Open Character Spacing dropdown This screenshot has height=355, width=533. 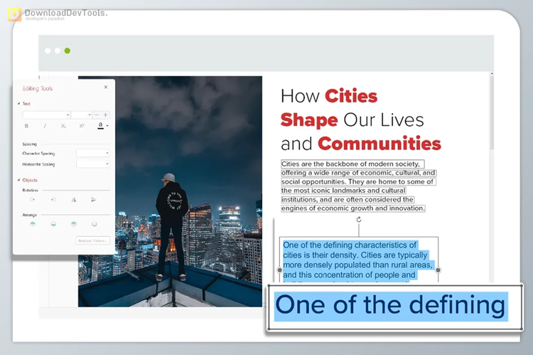point(93,153)
